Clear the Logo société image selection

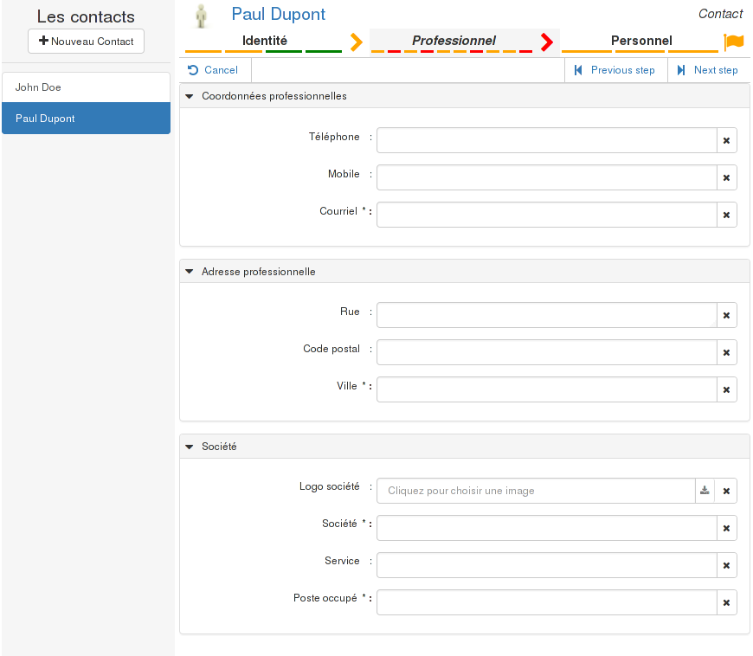coord(726,491)
